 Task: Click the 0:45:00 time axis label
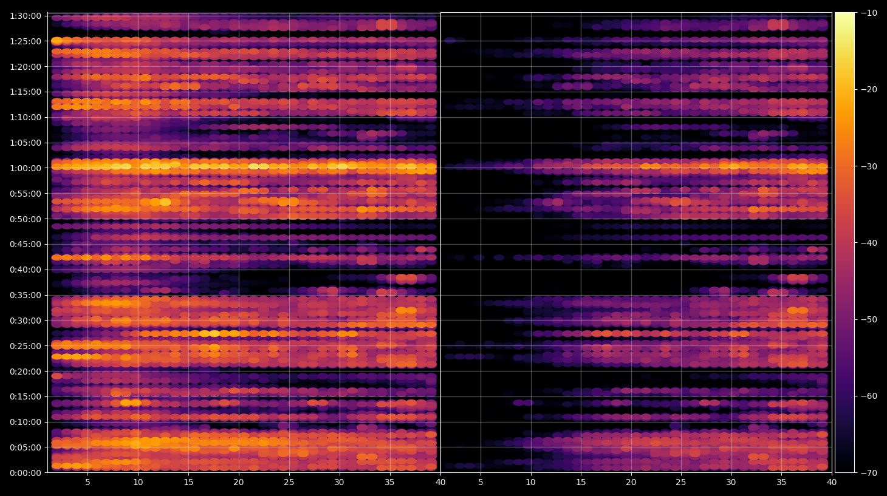point(26,244)
